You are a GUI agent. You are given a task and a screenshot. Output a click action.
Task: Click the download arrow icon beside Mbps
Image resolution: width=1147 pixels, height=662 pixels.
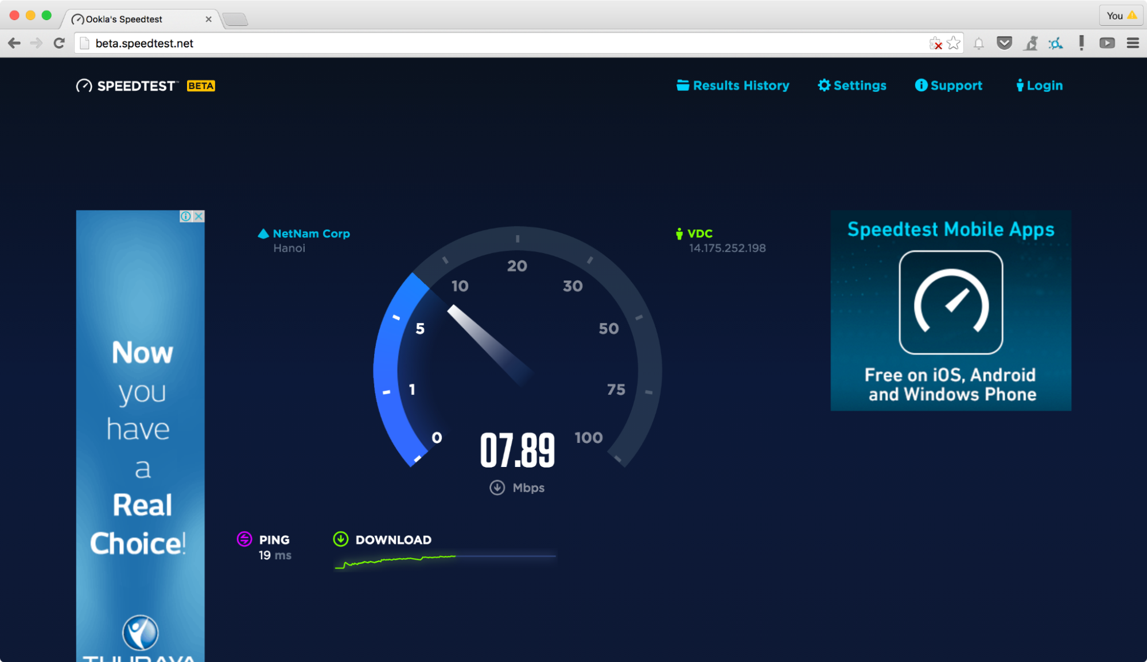tap(497, 488)
